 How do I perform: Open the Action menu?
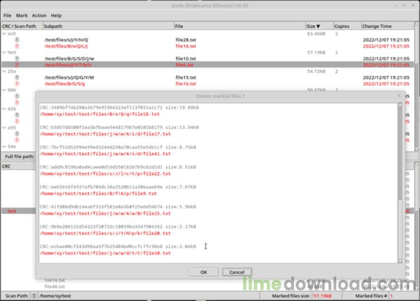click(39, 16)
